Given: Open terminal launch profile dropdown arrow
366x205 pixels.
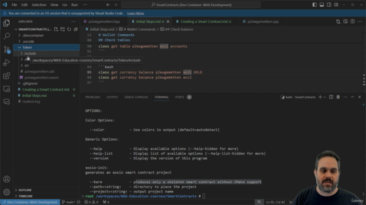Looking at the screenshot, I should pyautogui.click(x=325, y=97).
